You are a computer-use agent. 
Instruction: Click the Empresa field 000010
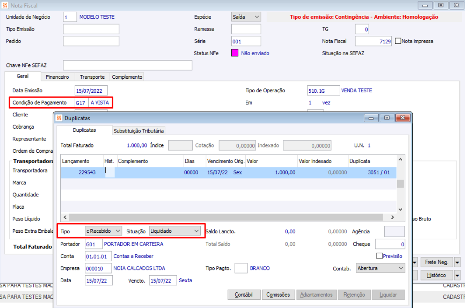click(x=98, y=268)
